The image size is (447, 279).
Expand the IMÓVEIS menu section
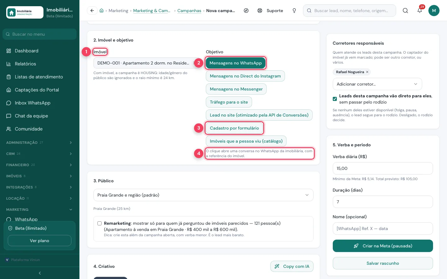point(40,176)
